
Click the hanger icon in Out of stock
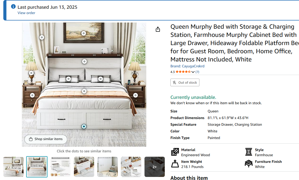[174, 82]
